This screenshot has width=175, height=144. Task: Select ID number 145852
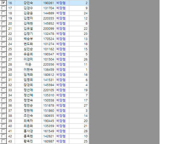coord(49,23)
